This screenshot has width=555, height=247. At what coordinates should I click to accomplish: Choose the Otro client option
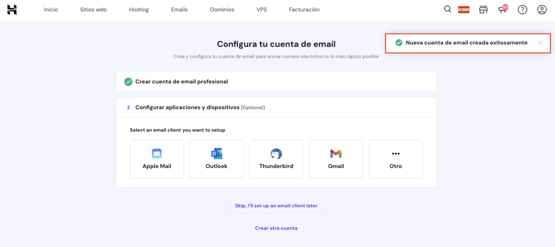396,159
